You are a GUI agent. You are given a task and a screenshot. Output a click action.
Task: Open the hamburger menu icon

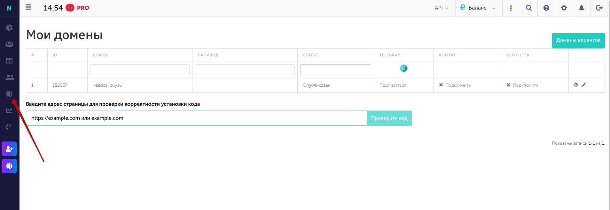tap(28, 7)
